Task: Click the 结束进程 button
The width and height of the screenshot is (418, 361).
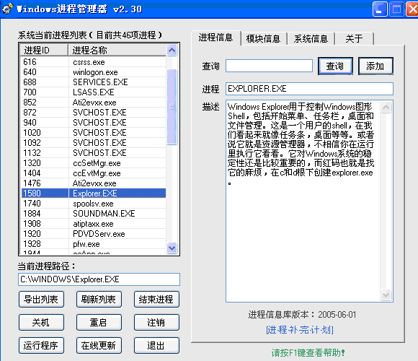Action: point(156,300)
